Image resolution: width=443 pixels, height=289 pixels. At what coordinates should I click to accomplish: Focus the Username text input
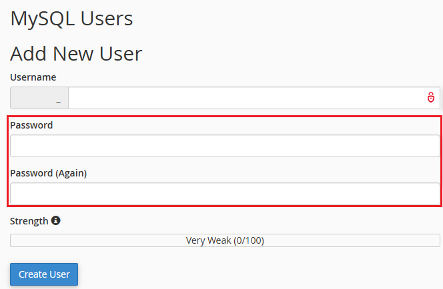pos(254,98)
